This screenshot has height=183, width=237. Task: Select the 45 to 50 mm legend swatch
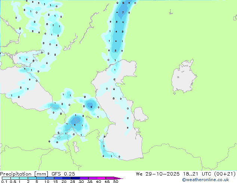(110, 178)
